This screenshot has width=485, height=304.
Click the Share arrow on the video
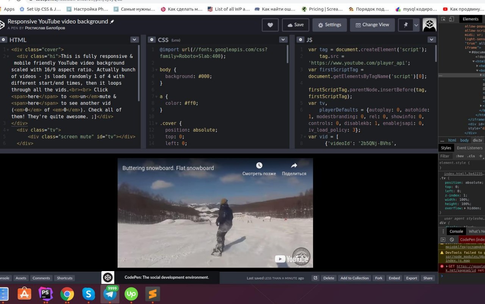pyautogui.click(x=294, y=166)
